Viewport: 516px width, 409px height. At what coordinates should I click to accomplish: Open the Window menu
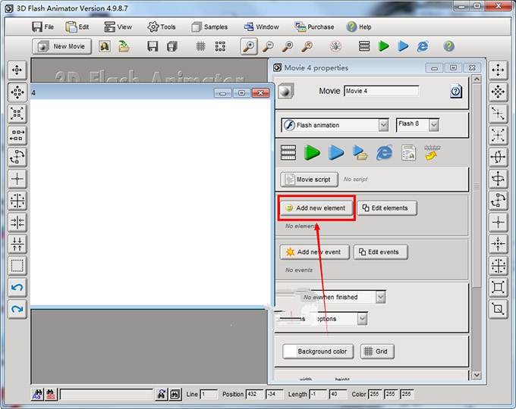pos(261,27)
